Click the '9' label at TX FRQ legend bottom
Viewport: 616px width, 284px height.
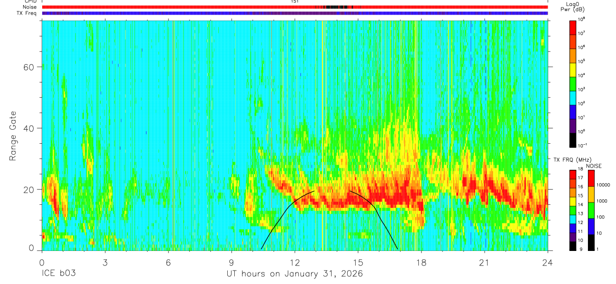pos(580,249)
